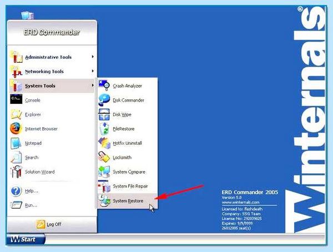Click the desktop icon above the ERD Commander menu
This screenshot has width=333, height=252.
click(x=28, y=16)
